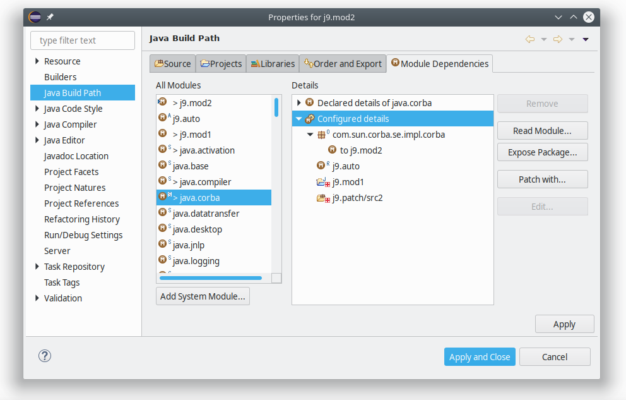Click the vertical scrollbar thumb of All Modules
Image resolution: width=626 pixels, height=400 pixels.
tap(276, 107)
